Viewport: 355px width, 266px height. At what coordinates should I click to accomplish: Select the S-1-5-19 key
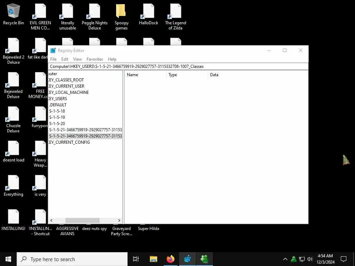click(x=57, y=117)
